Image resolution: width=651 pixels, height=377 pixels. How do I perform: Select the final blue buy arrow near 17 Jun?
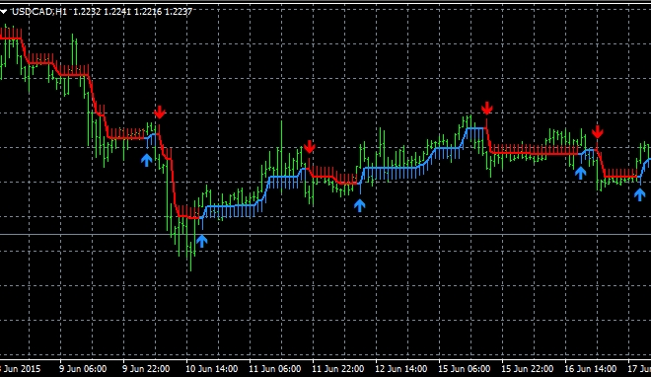pyautogui.click(x=640, y=194)
